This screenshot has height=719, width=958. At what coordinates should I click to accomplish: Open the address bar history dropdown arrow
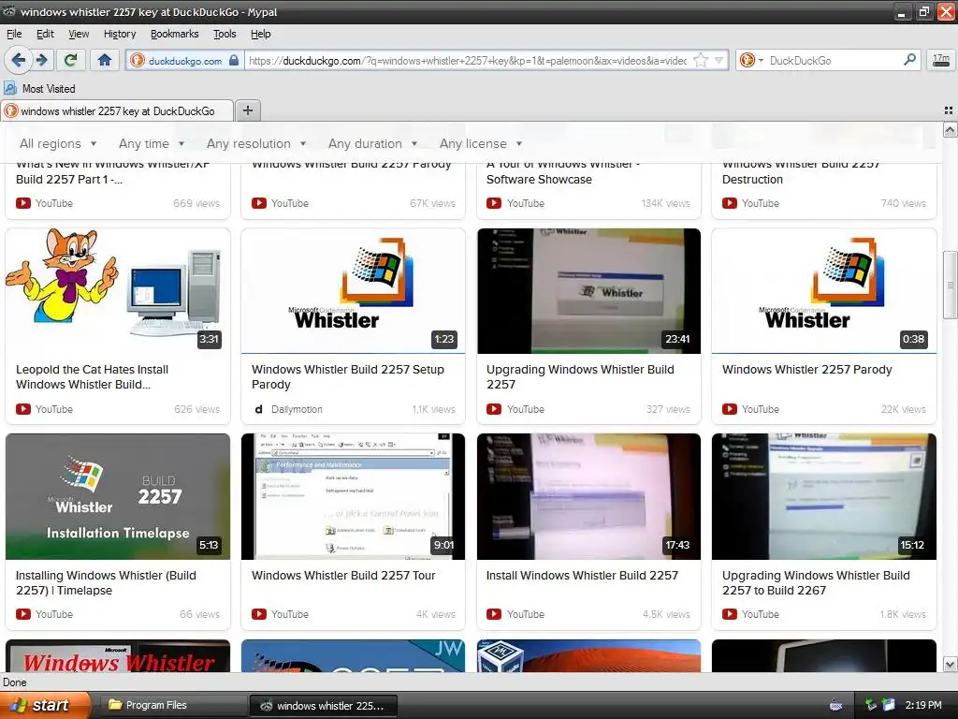pyautogui.click(x=719, y=61)
